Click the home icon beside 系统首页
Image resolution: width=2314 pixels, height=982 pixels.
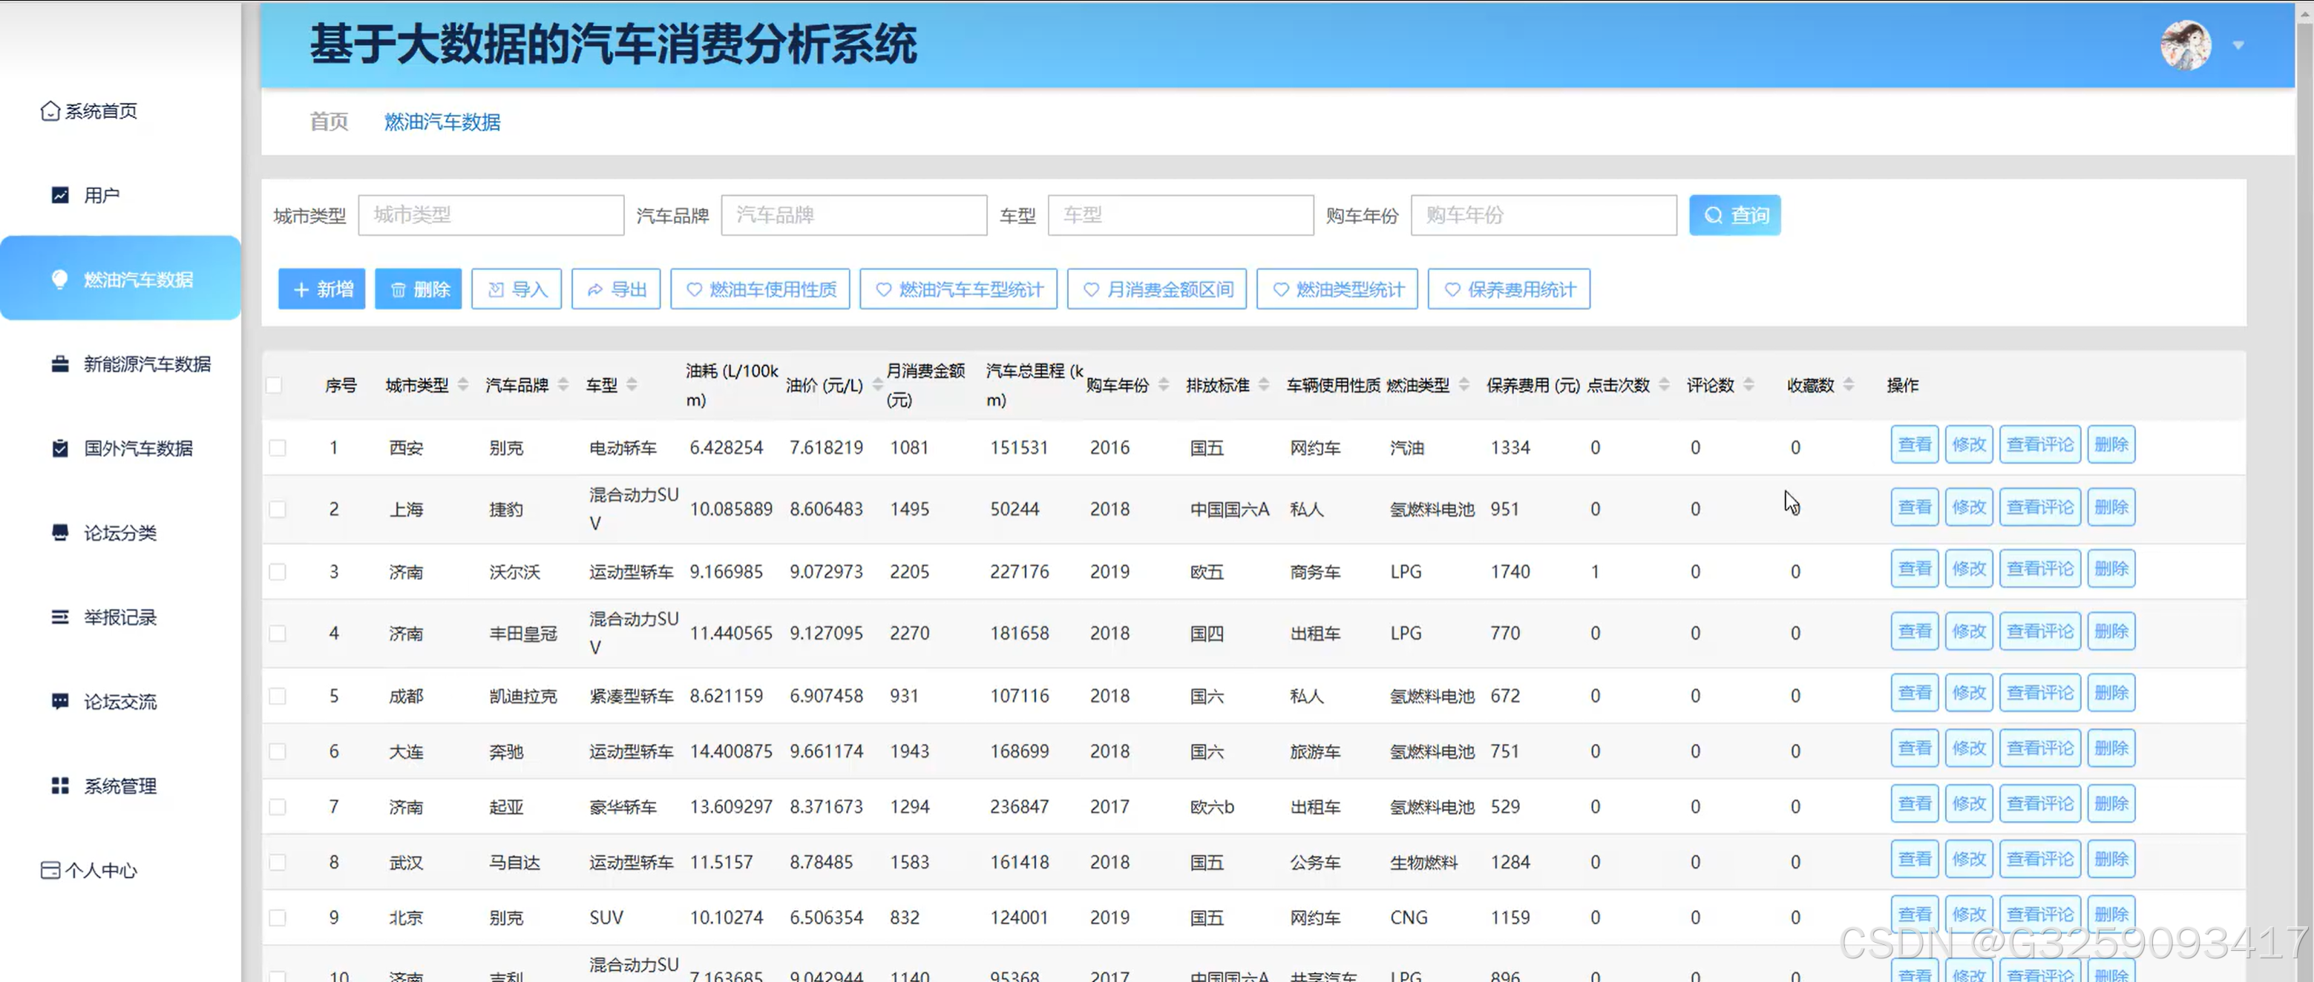[50, 111]
